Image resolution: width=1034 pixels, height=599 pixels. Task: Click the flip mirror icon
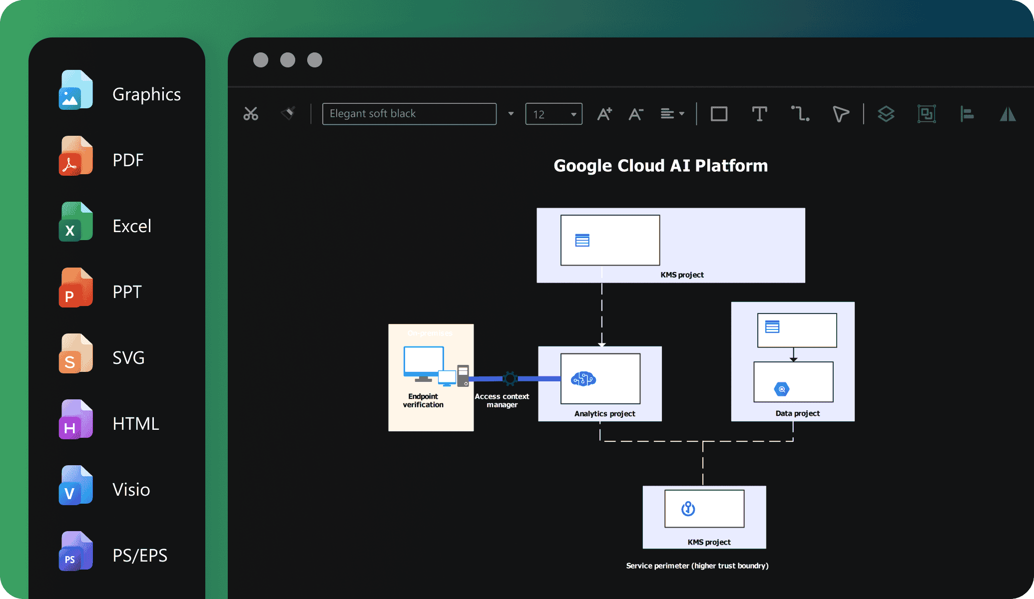(1008, 114)
